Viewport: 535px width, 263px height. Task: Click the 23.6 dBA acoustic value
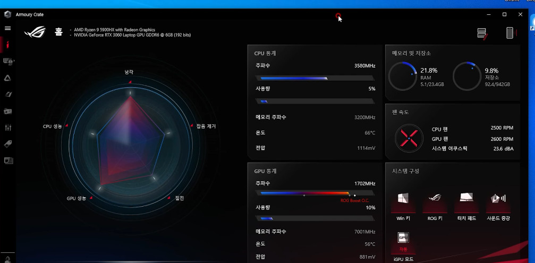[x=503, y=149]
